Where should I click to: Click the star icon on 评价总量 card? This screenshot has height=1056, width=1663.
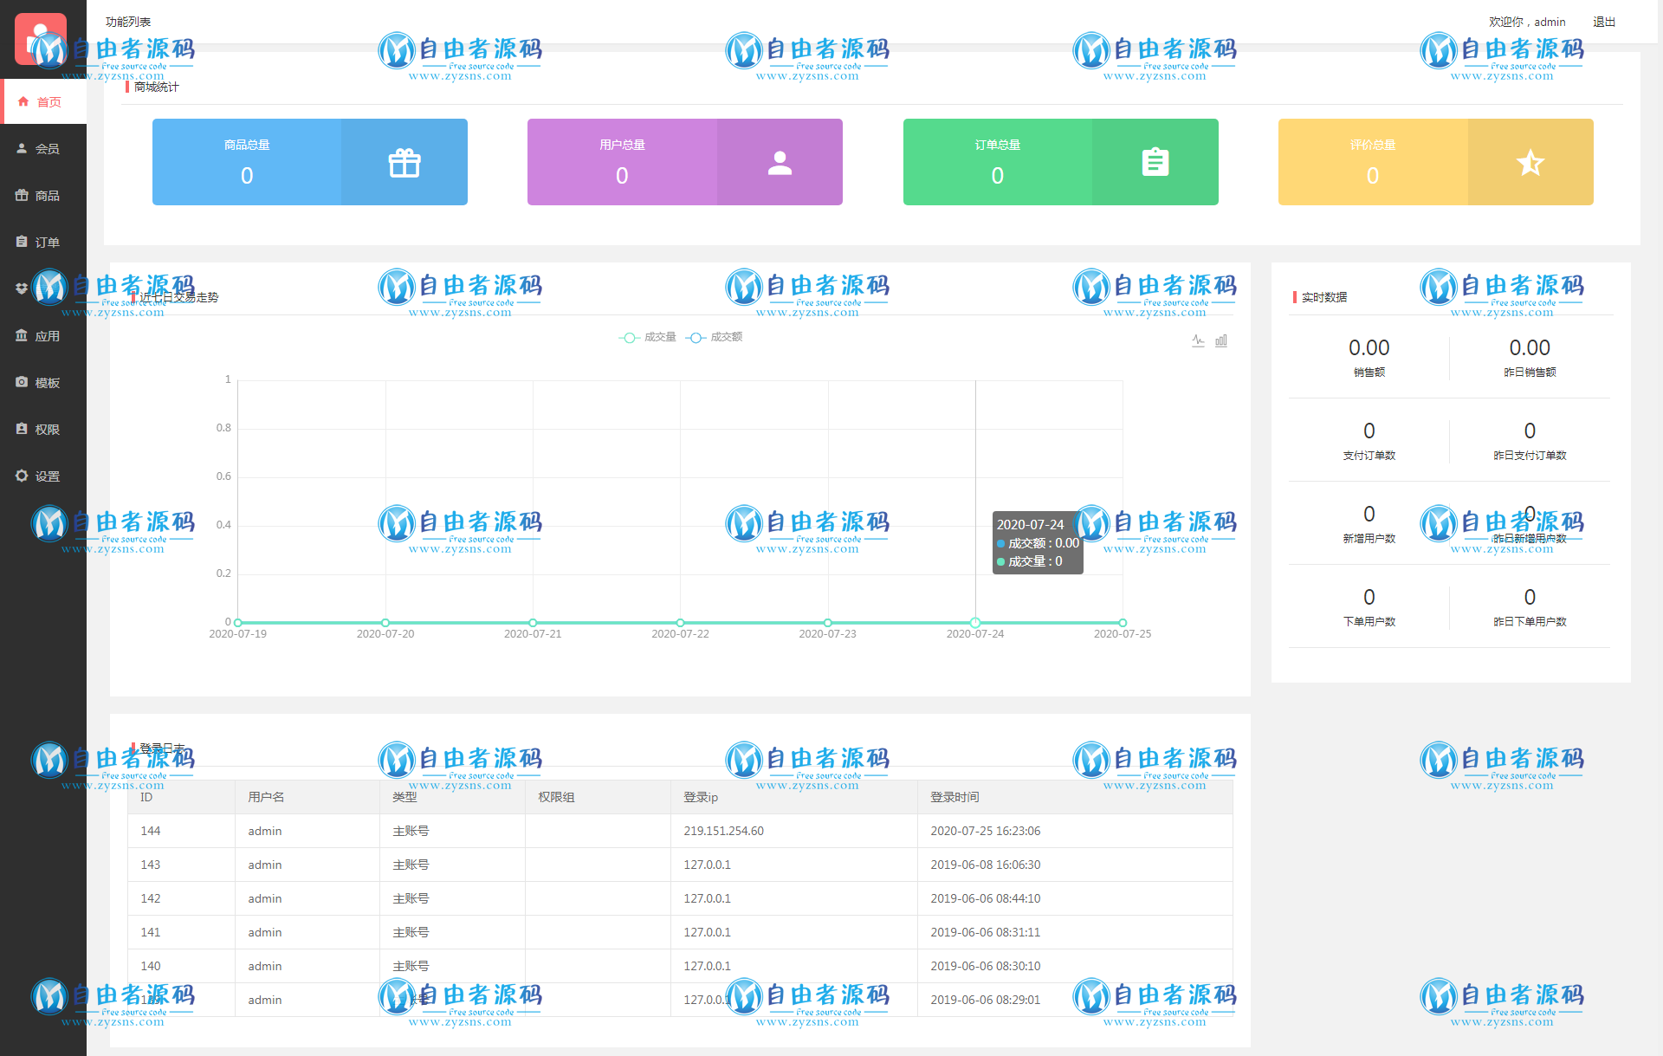coord(1530,162)
